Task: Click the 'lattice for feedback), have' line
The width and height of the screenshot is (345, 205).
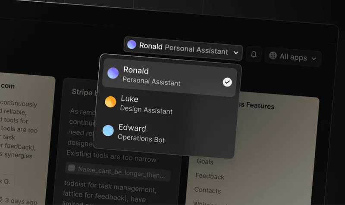Action: tap(104, 196)
